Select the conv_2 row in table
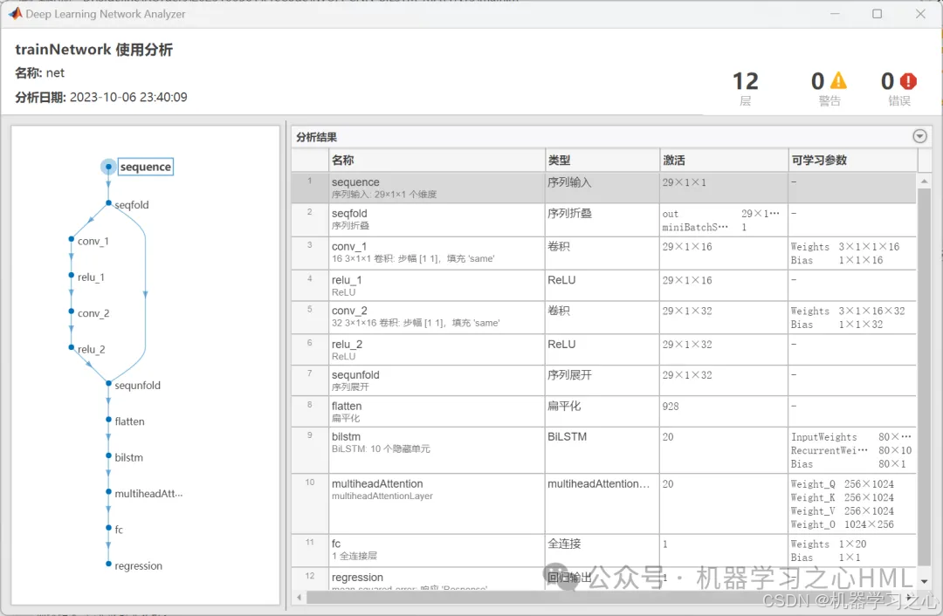Screen dimensions: 943x616 tap(603, 318)
